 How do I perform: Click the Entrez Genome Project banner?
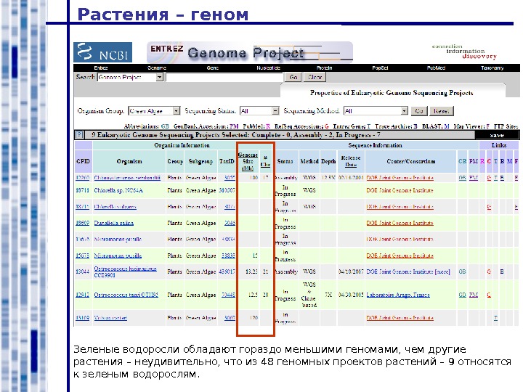click(249, 52)
